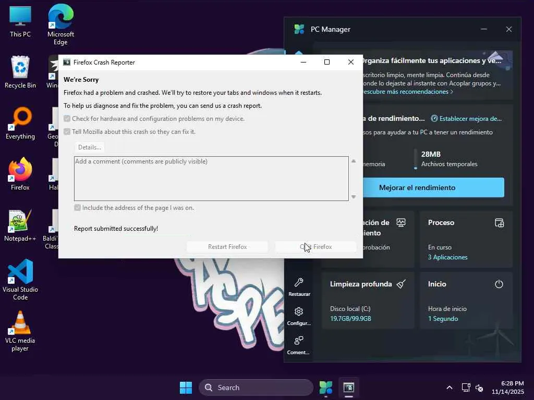Toggle 'Check for hardware and configuration problems' checkbox
Image resolution: width=534 pixels, height=400 pixels.
(x=67, y=119)
